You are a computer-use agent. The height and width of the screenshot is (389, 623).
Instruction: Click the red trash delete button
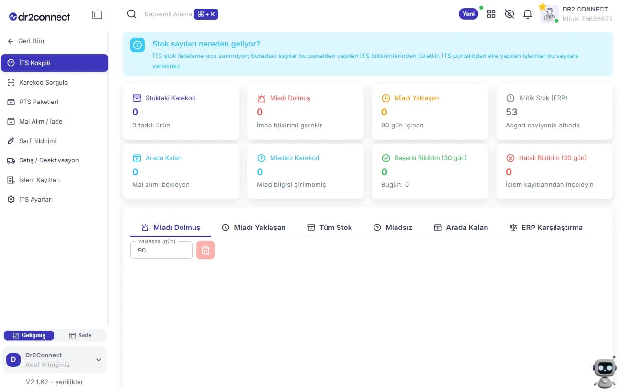coord(205,250)
